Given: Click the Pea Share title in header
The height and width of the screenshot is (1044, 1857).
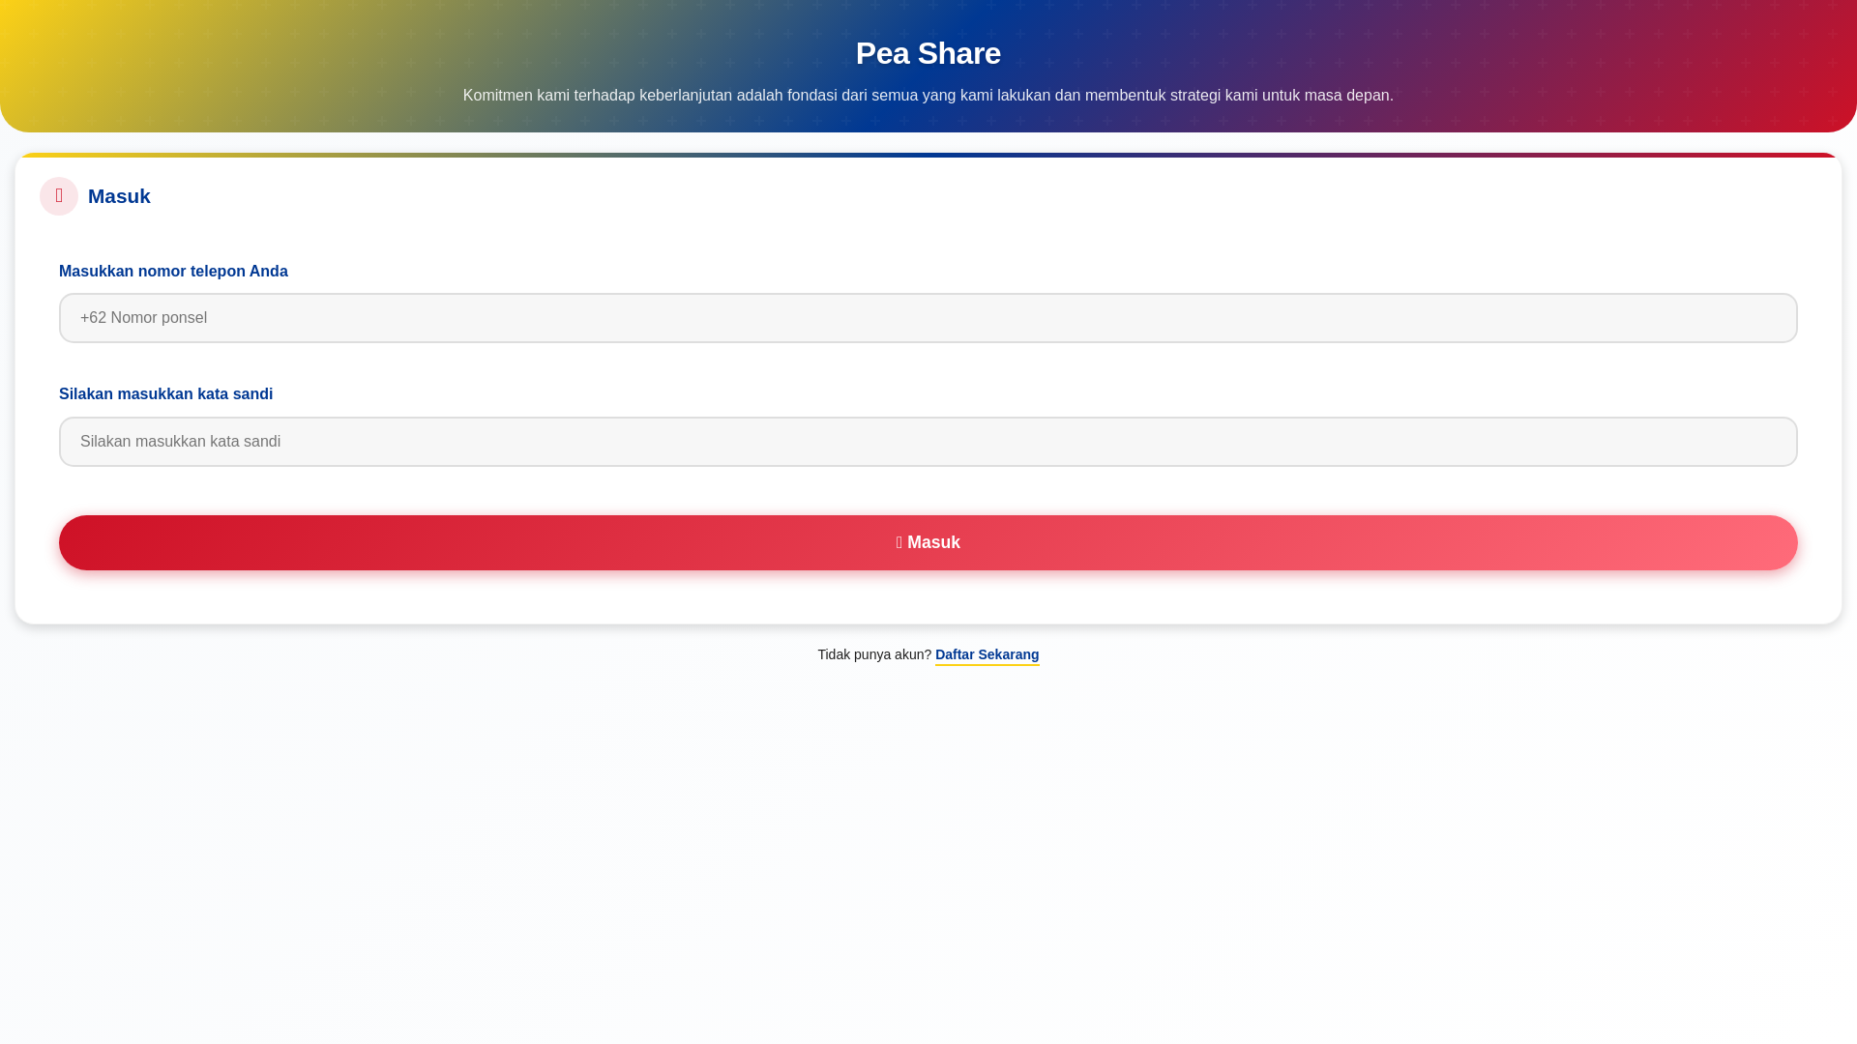Looking at the screenshot, I should click(x=928, y=54).
